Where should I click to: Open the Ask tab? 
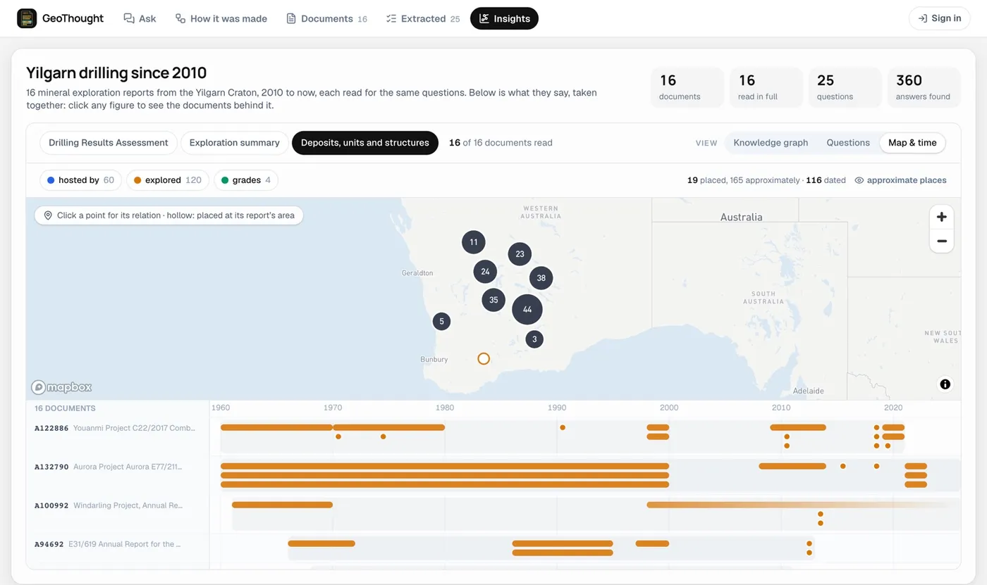pyautogui.click(x=140, y=18)
